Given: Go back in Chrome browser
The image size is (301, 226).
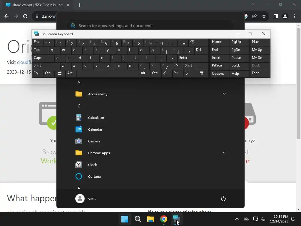Looking at the screenshot, I should coord(6,16).
